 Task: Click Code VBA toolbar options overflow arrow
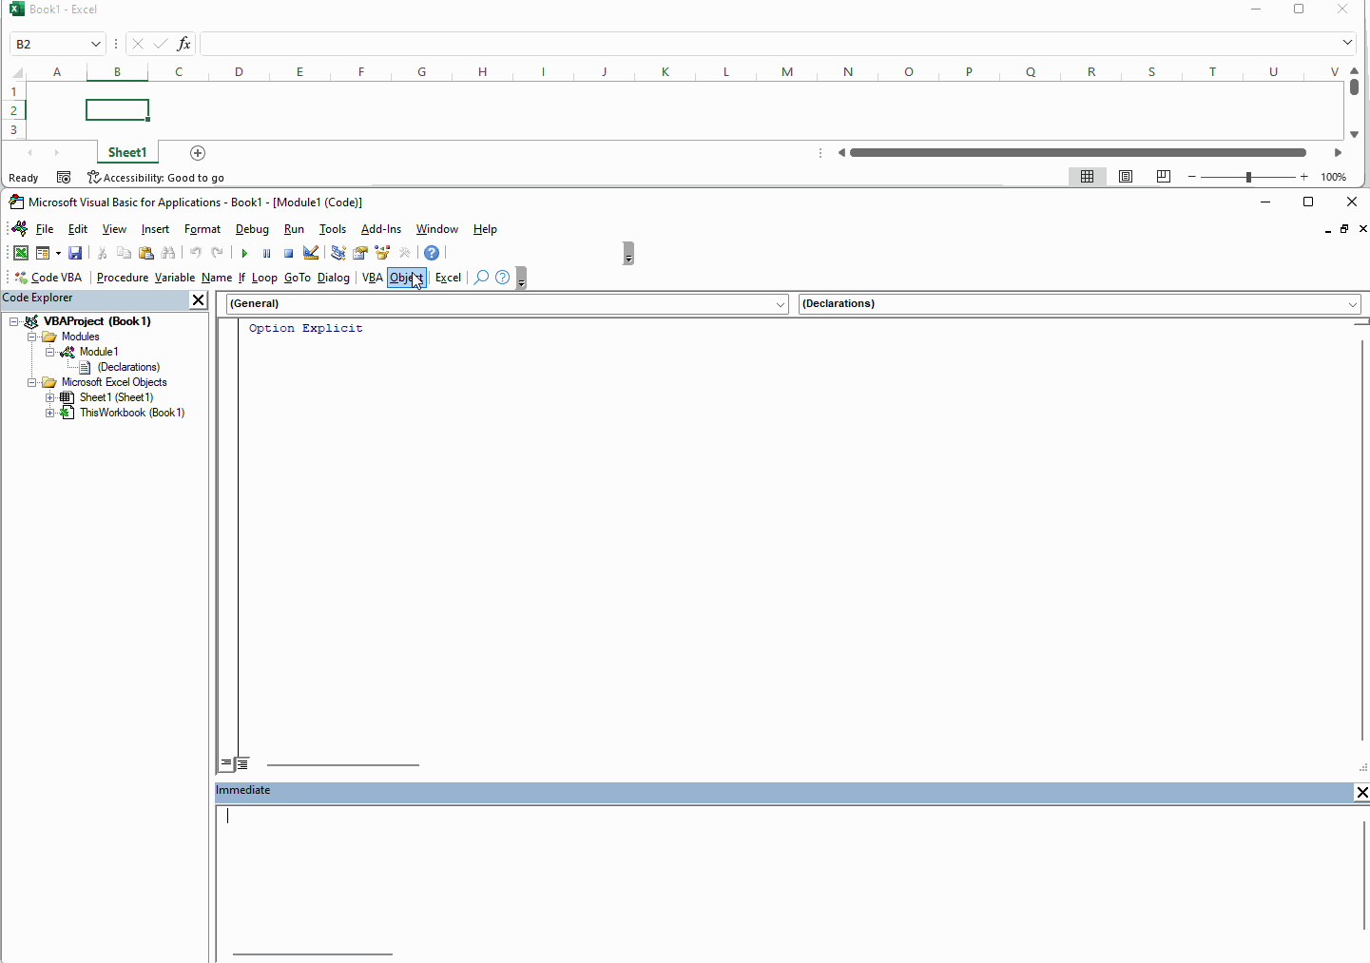(521, 279)
